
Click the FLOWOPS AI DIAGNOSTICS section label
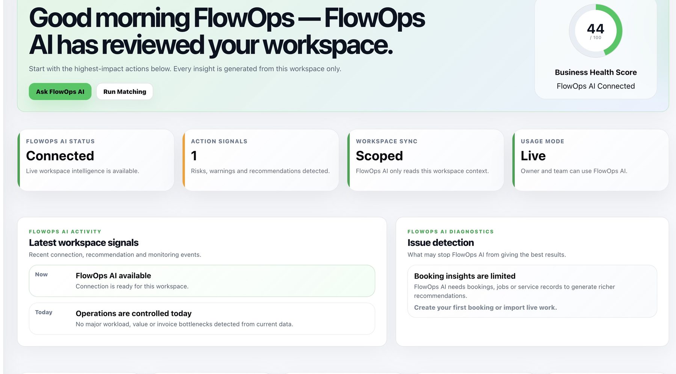click(x=451, y=232)
